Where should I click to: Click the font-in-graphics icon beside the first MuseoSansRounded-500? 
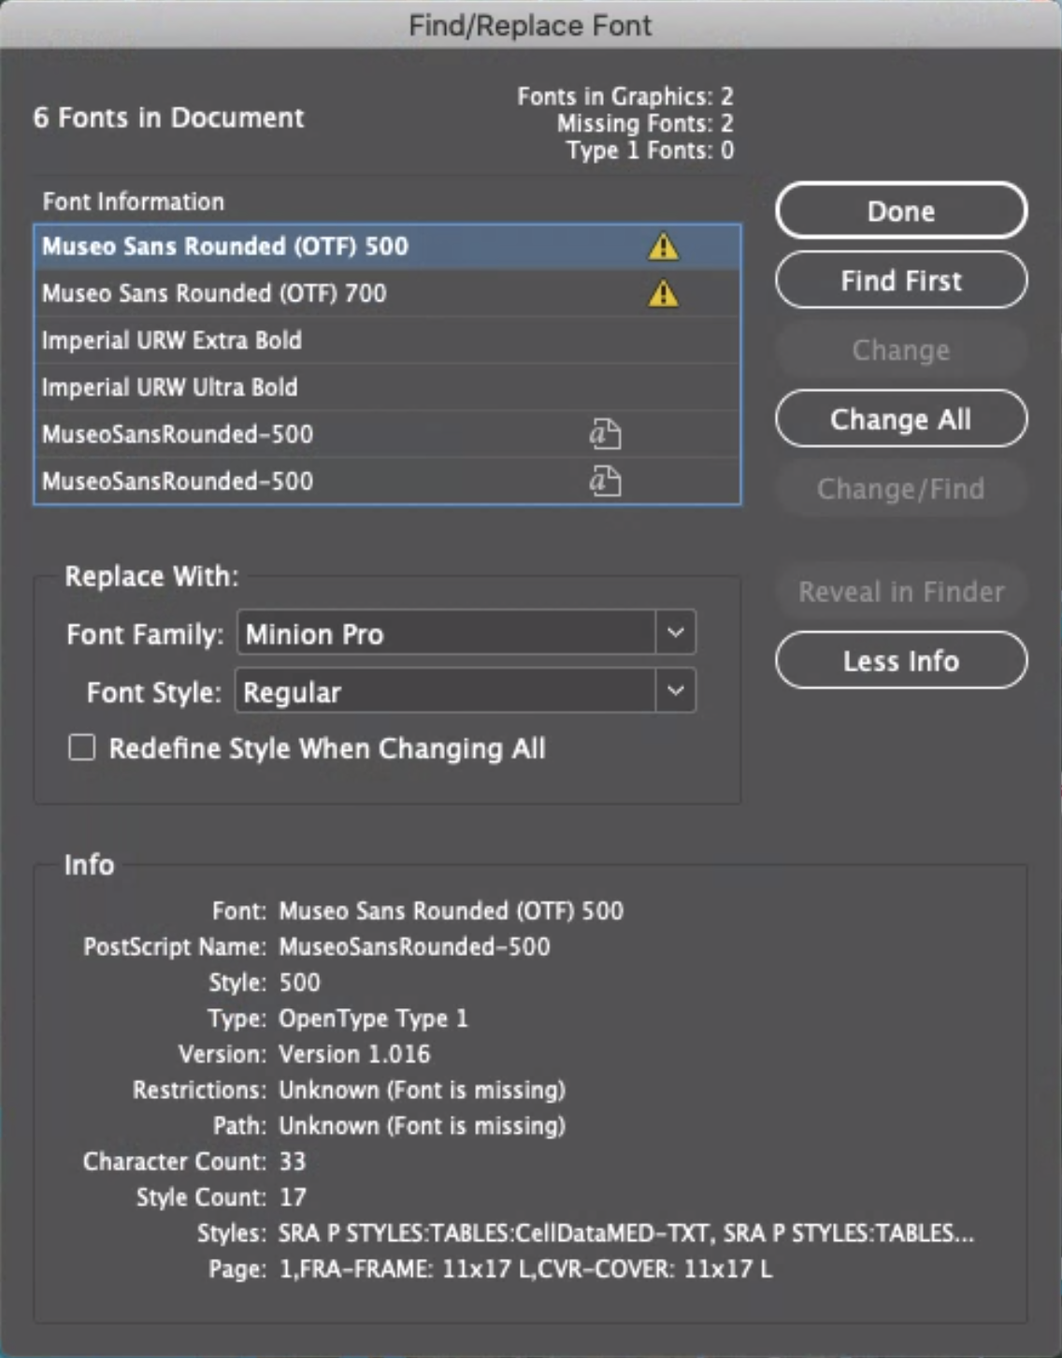point(605,434)
